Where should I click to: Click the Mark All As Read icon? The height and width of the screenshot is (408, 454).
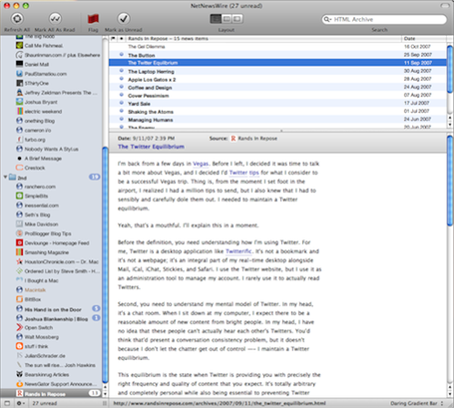click(x=55, y=19)
